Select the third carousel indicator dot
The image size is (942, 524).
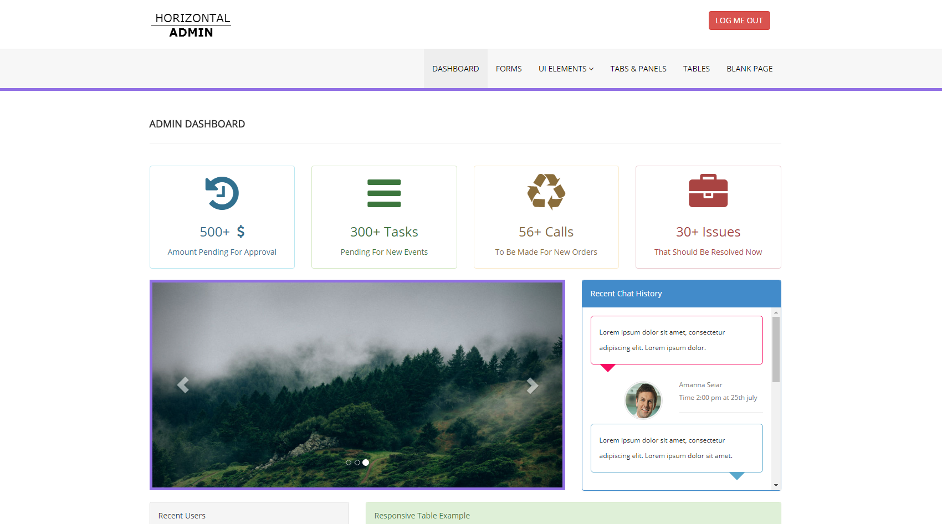pos(366,463)
